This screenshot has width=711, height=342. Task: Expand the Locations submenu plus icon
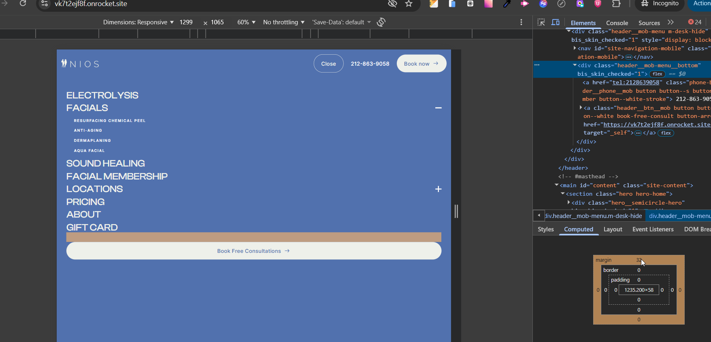[x=438, y=189]
